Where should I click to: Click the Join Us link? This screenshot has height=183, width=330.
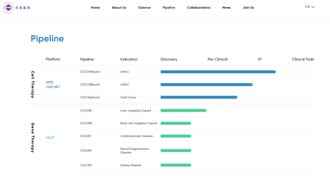(x=248, y=8)
